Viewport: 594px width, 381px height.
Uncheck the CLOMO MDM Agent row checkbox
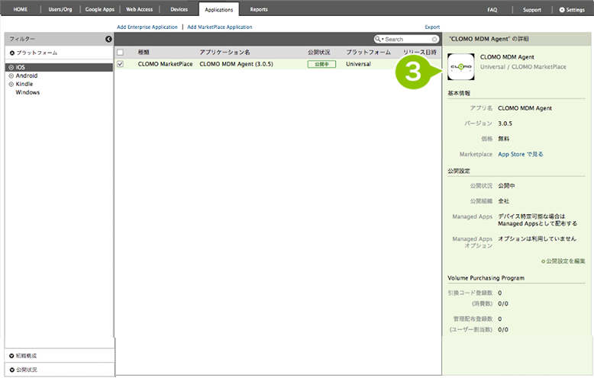tap(120, 64)
